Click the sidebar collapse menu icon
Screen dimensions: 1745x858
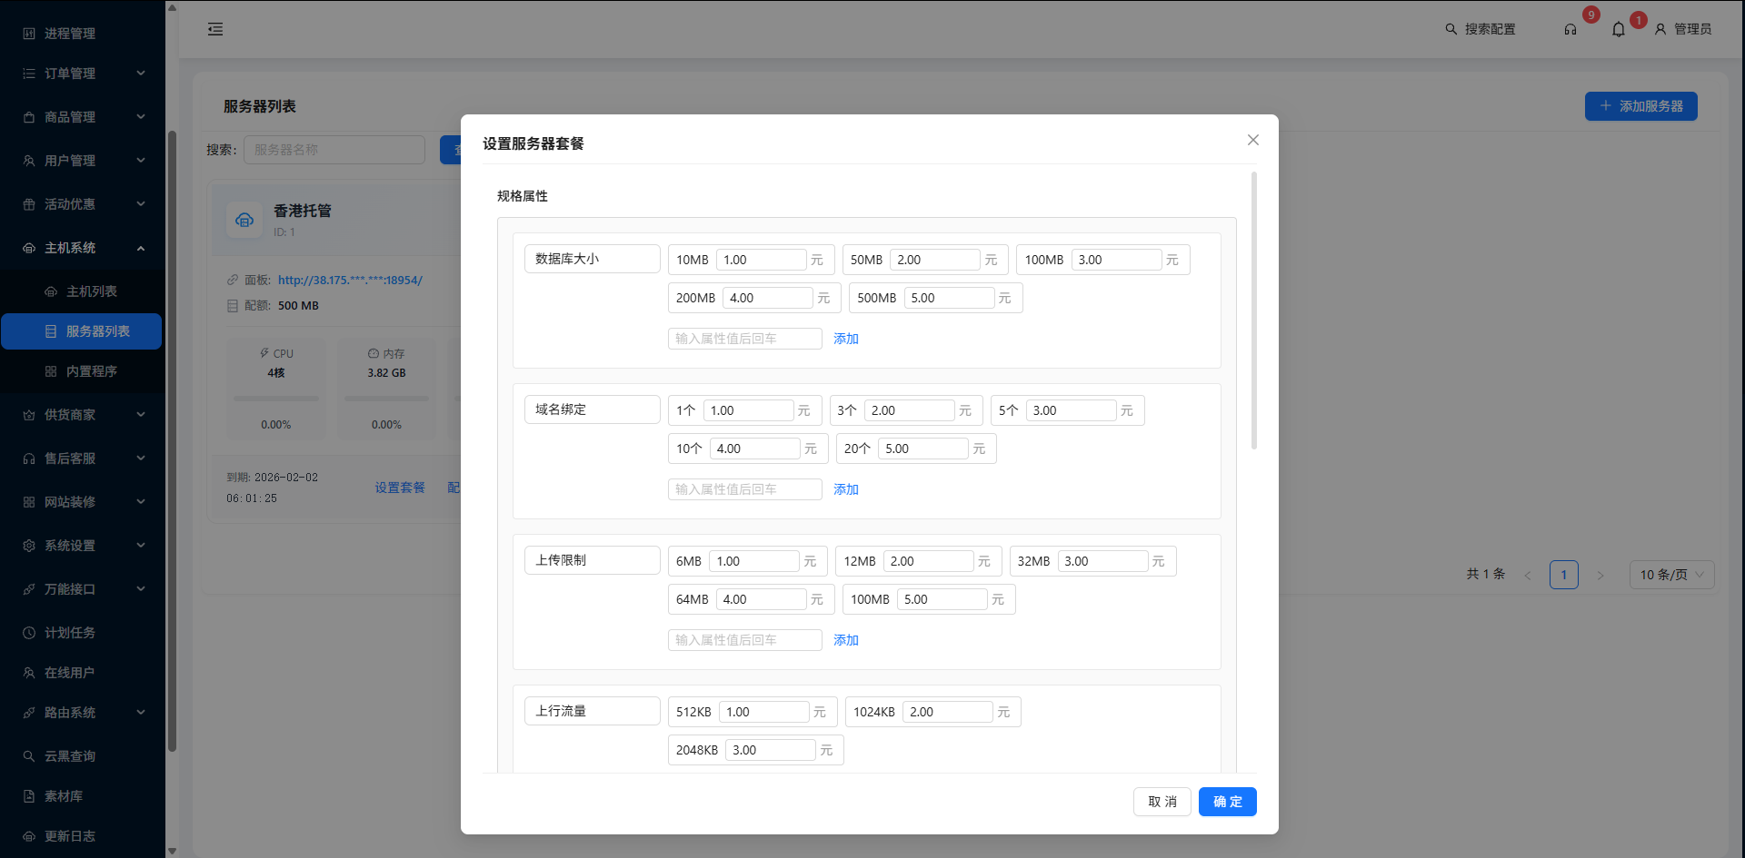click(x=215, y=29)
